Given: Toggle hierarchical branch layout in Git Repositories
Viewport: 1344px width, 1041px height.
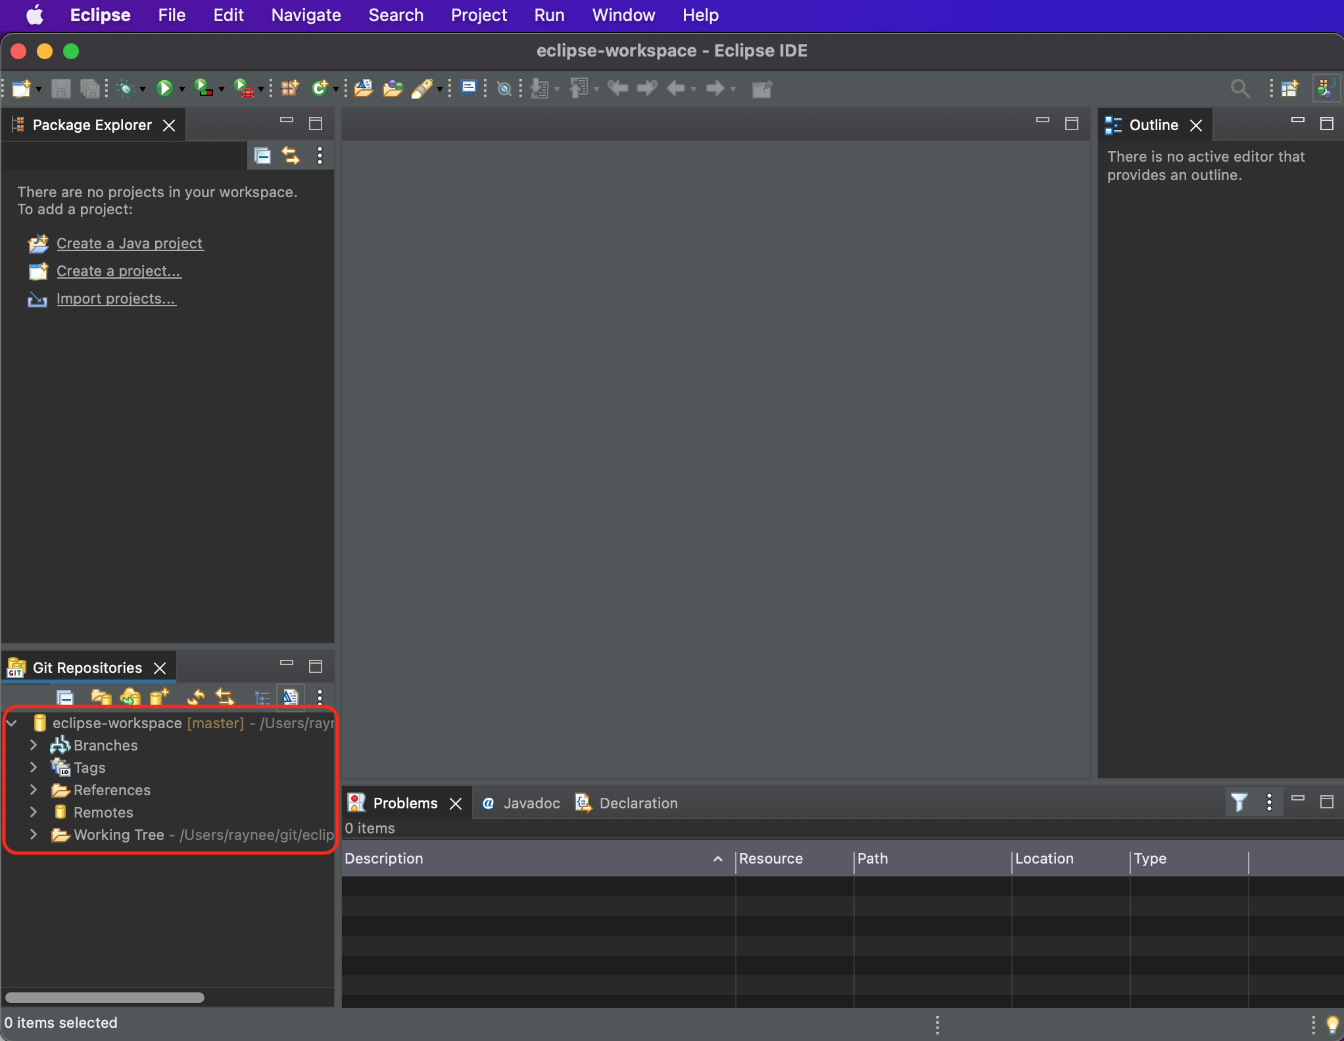Looking at the screenshot, I should (262, 697).
